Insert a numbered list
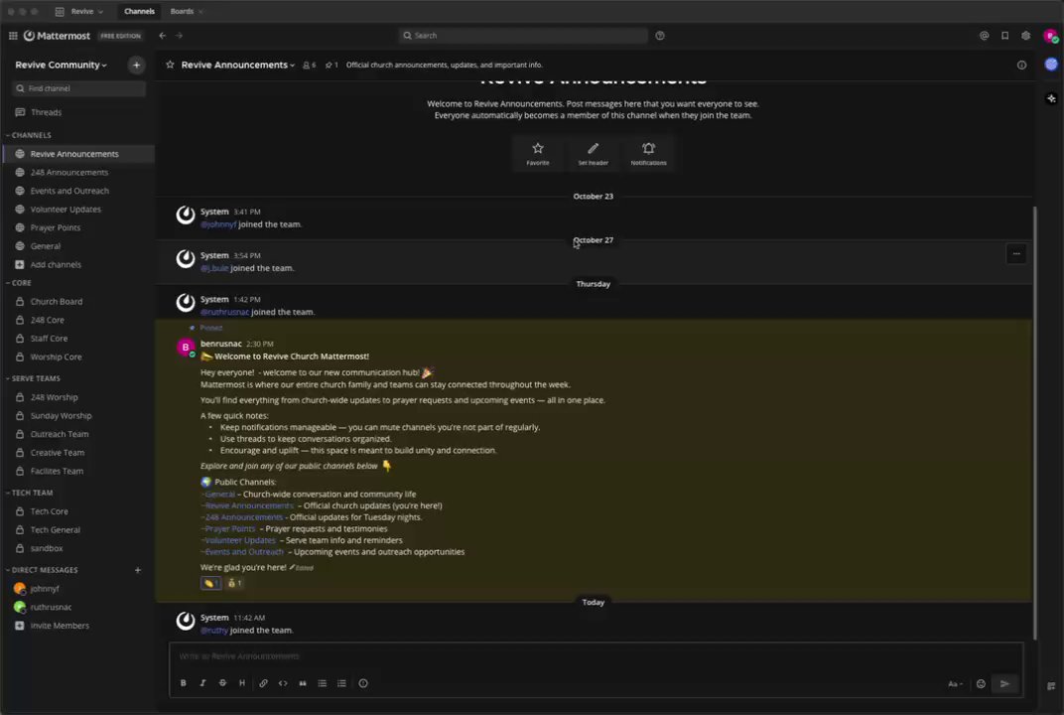 click(342, 683)
